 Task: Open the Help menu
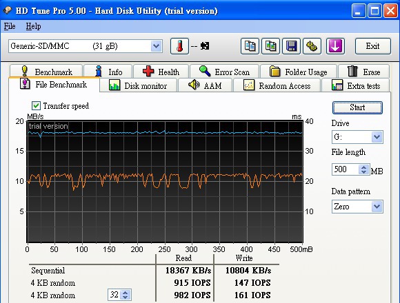point(33,26)
